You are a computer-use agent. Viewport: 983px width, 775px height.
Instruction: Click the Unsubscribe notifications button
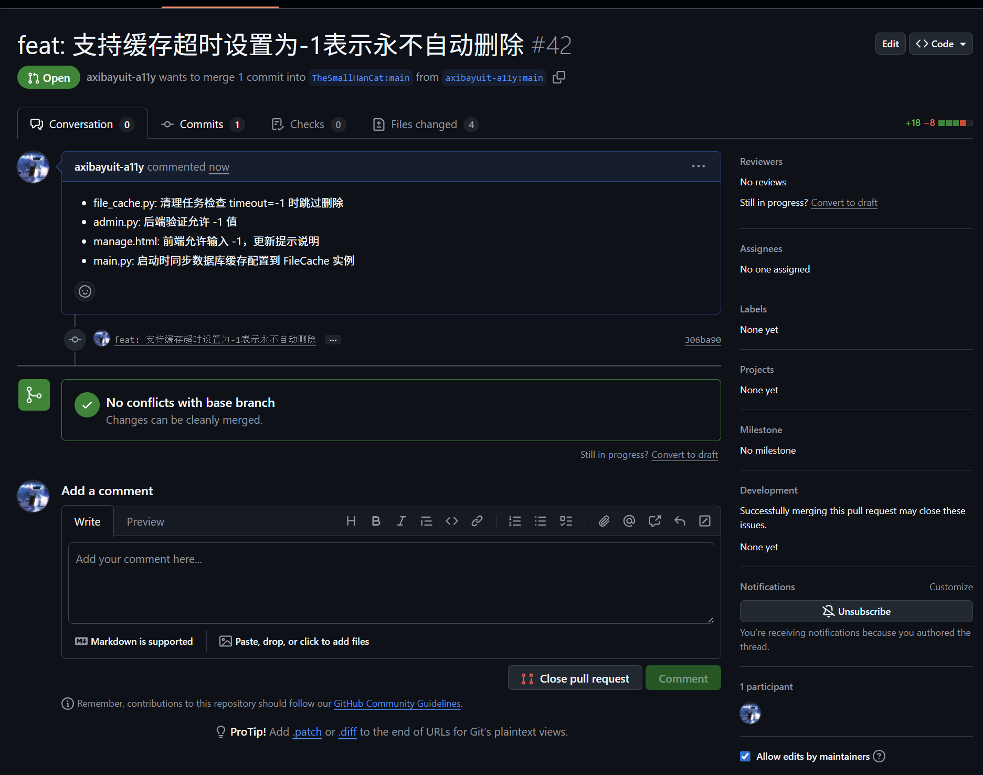[x=856, y=611]
